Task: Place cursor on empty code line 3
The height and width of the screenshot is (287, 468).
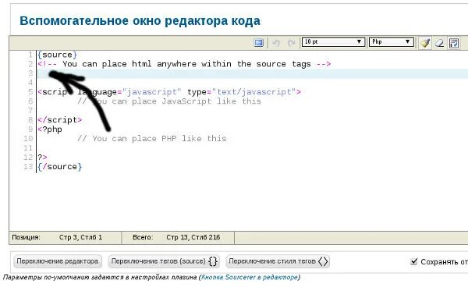Action: (x=252, y=73)
